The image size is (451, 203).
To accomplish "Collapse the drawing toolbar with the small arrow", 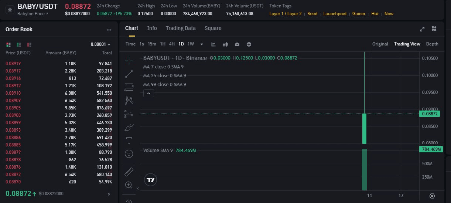I will coord(138,189).
